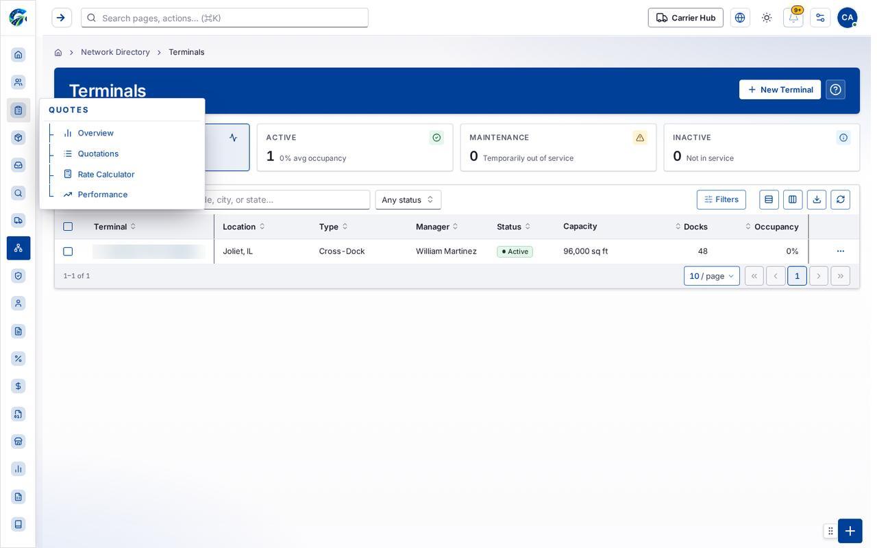Click the Active status card
877x548 pixels.
(355, 147)
